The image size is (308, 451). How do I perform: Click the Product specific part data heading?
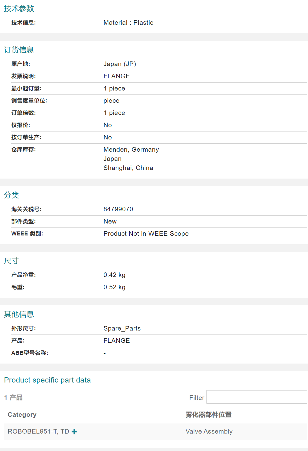47,380
